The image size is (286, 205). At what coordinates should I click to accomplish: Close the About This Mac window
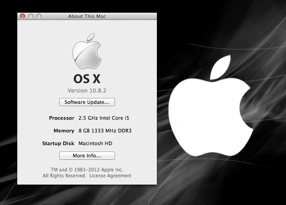(22, 16)
